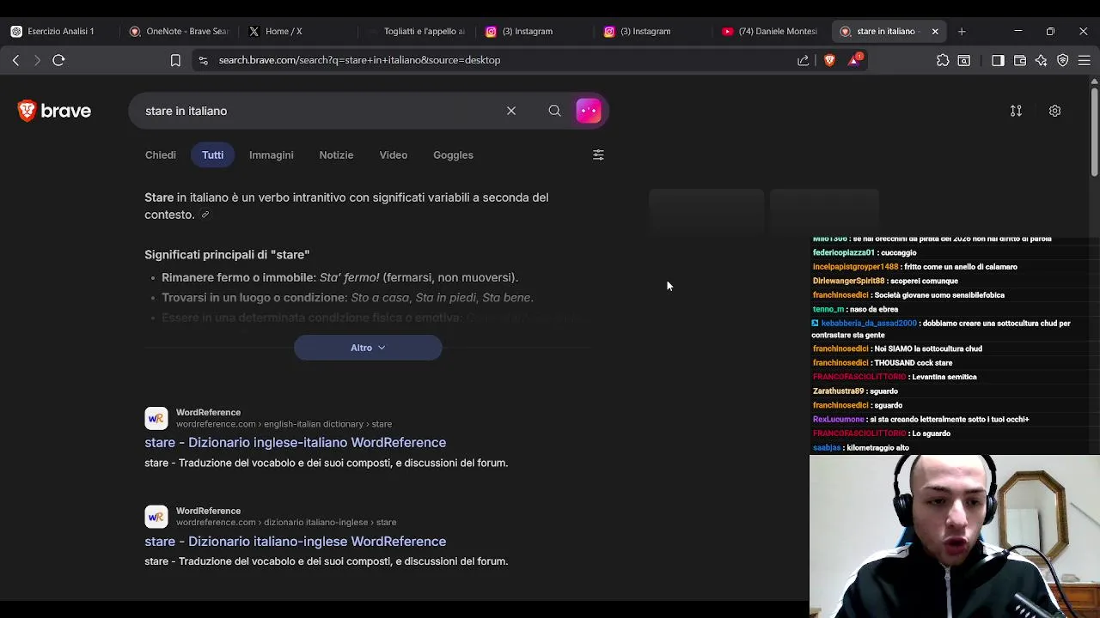Close the 'stare in italiano' tab
This screenshot has width=1100, height=618.
pyautogui.click(x=935, y=31)
